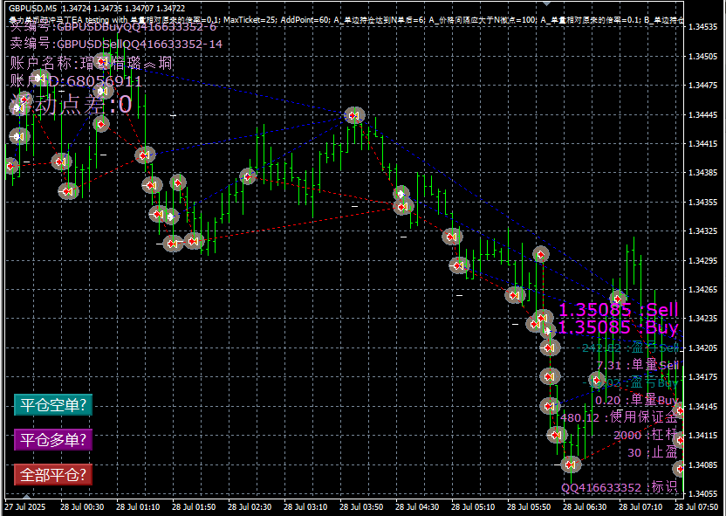Click the trade arrow marker at the chart's highest peak

(x=353, y=114)
